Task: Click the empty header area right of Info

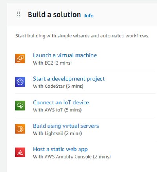Action: point(125,15)
